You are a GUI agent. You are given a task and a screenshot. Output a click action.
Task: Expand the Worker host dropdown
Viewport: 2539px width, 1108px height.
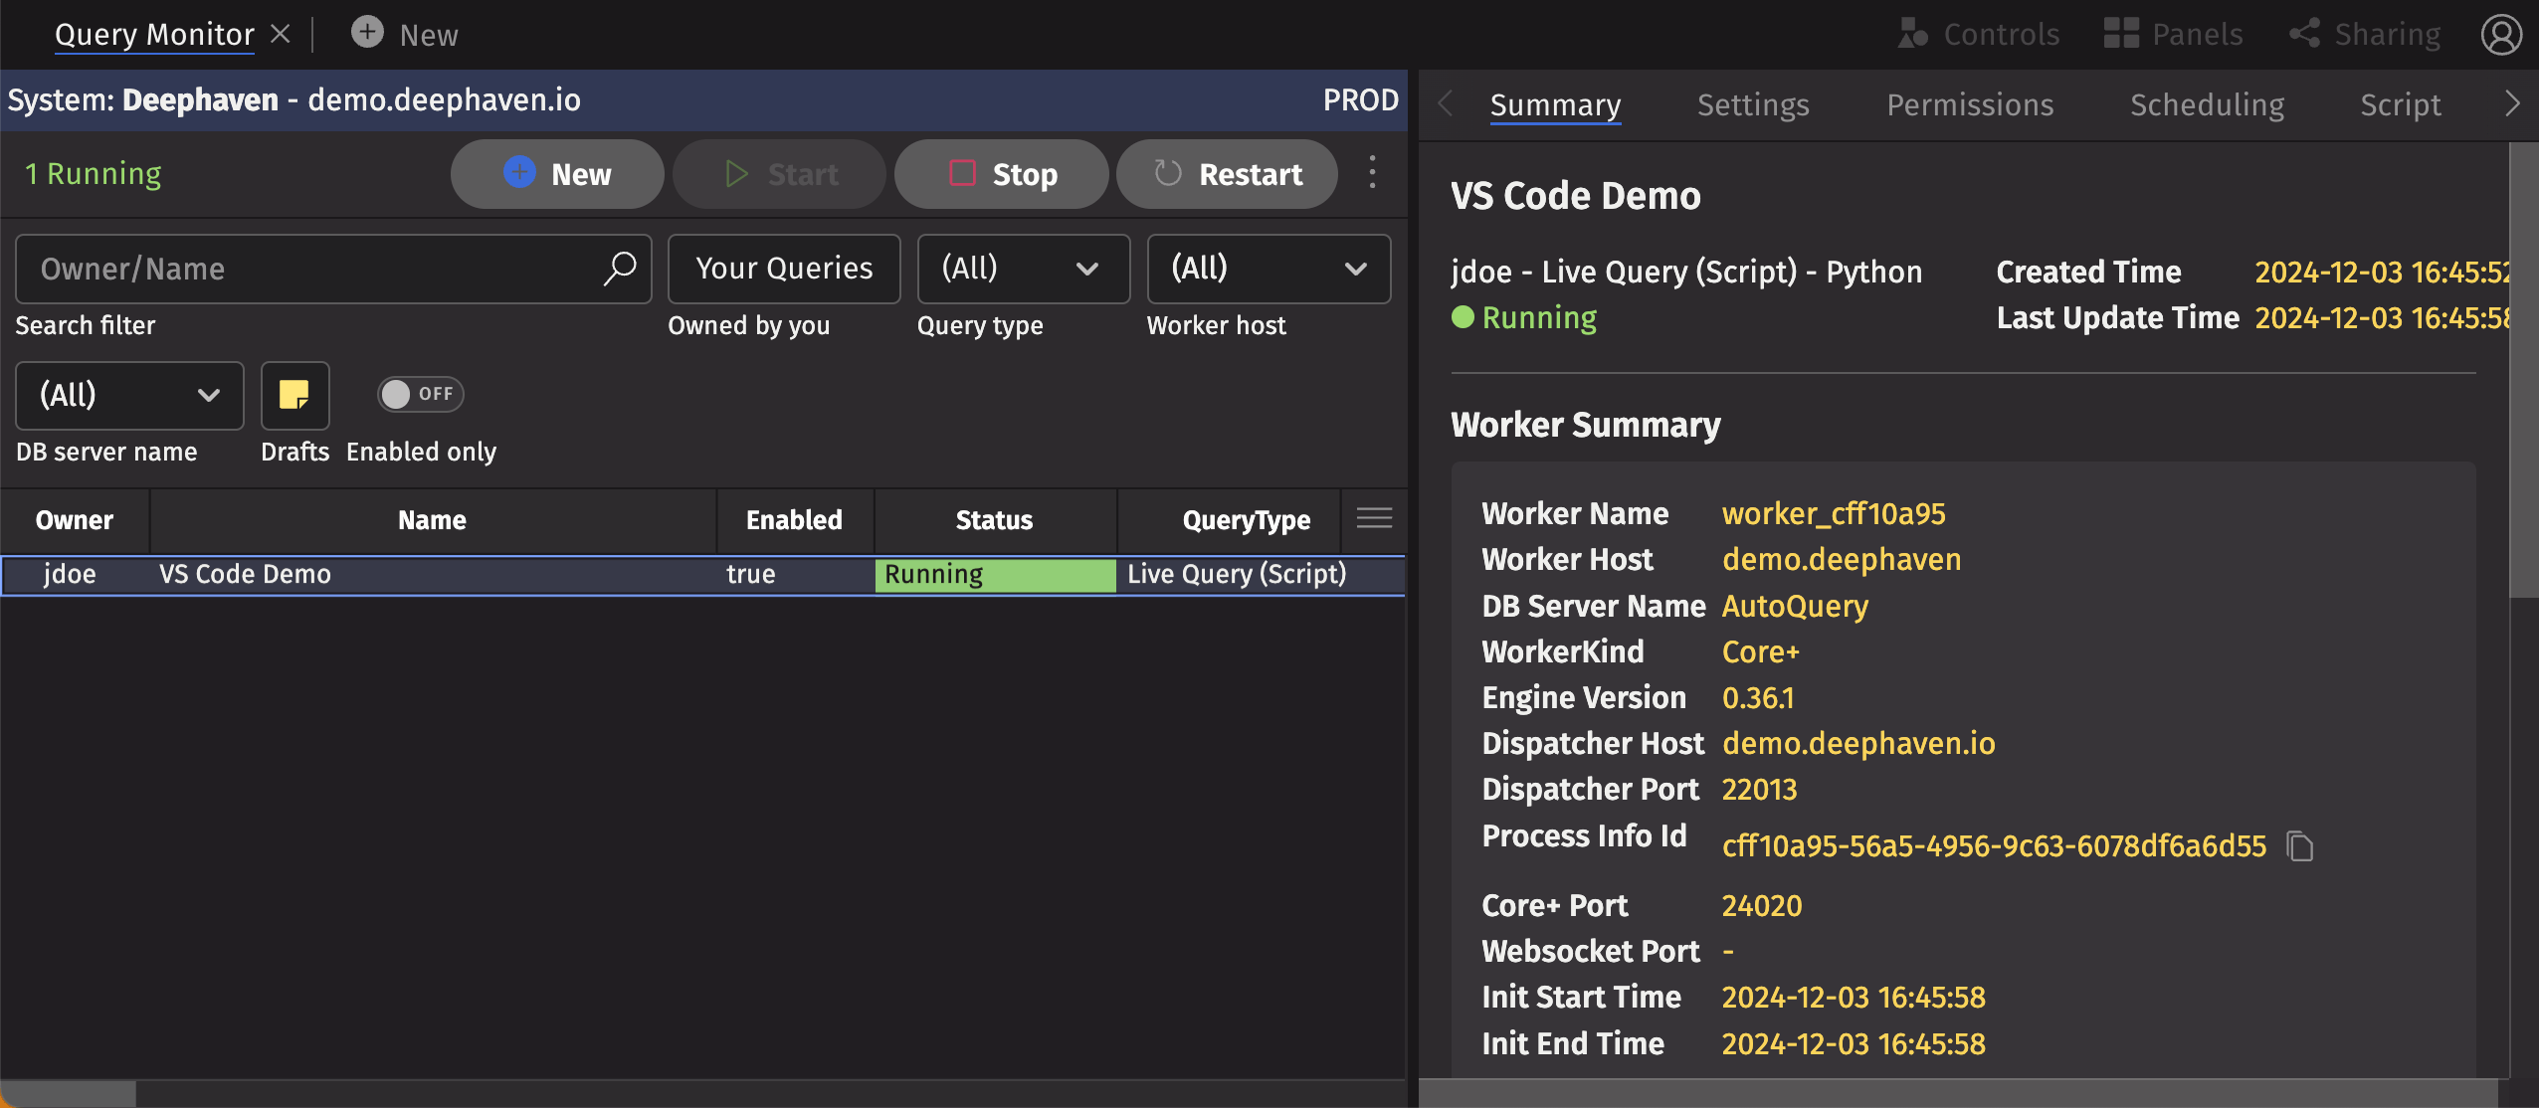[x=1268, y=269]
